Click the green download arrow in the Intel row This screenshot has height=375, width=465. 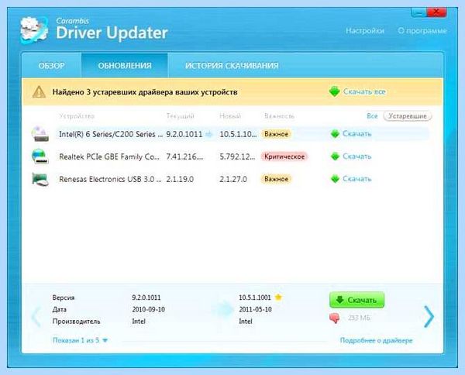coord(335,134)
